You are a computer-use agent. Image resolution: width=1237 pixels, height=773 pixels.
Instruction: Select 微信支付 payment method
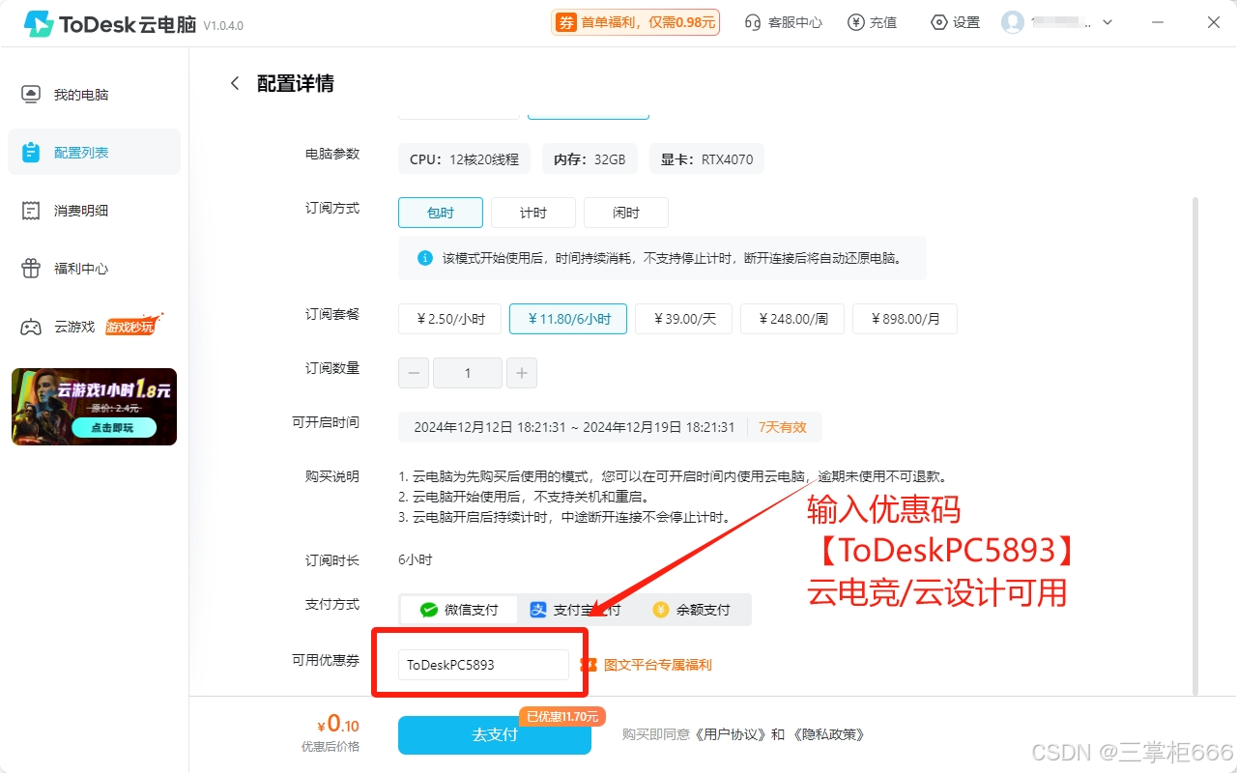tap(459, 610)
